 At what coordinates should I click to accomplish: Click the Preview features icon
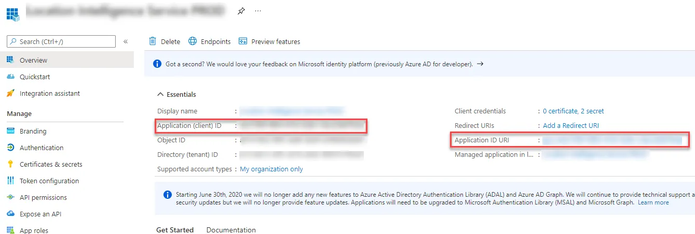(242, 41)
